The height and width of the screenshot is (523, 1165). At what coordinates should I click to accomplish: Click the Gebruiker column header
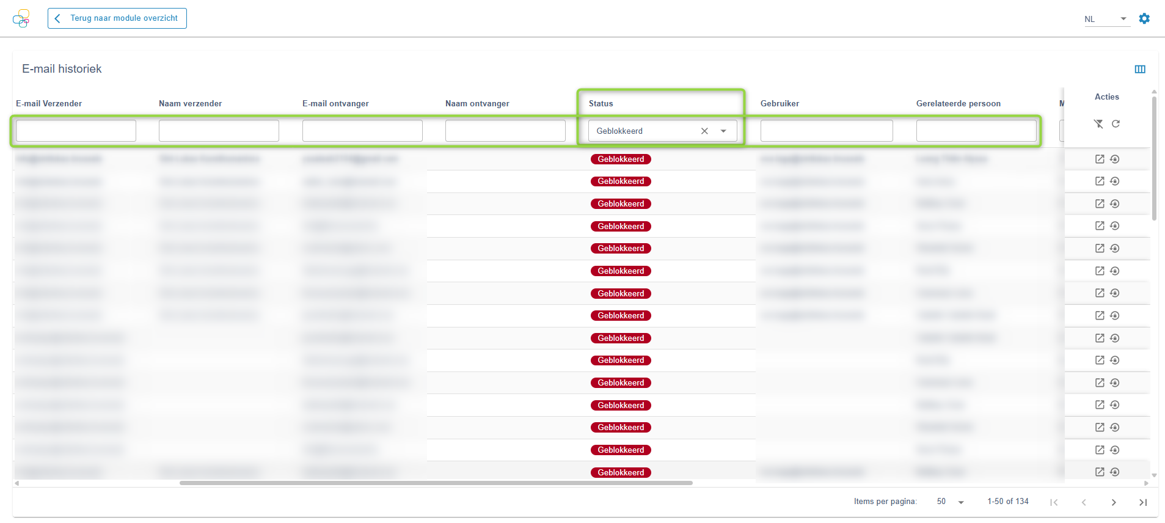pos(780,103)
